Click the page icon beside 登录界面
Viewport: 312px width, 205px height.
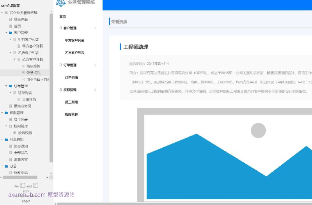pyautogui.click(x=11, y=19)
